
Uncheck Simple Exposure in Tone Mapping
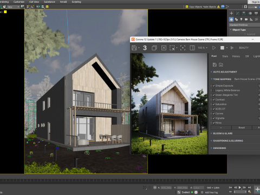click(x=214, y=86)
